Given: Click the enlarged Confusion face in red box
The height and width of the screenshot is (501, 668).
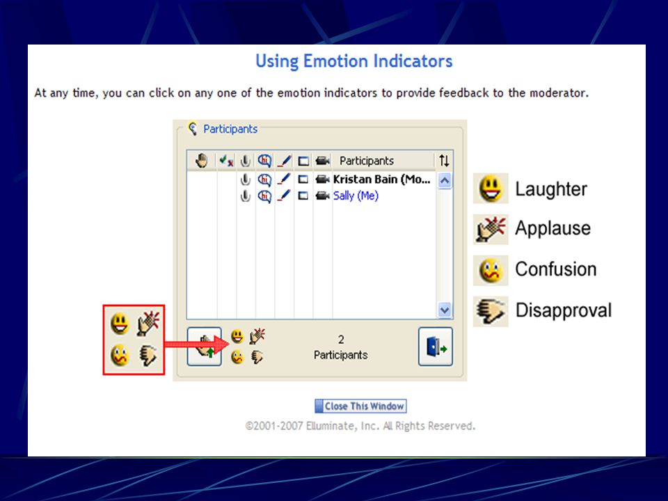Looking at the screenshot, I should [120, 356].
